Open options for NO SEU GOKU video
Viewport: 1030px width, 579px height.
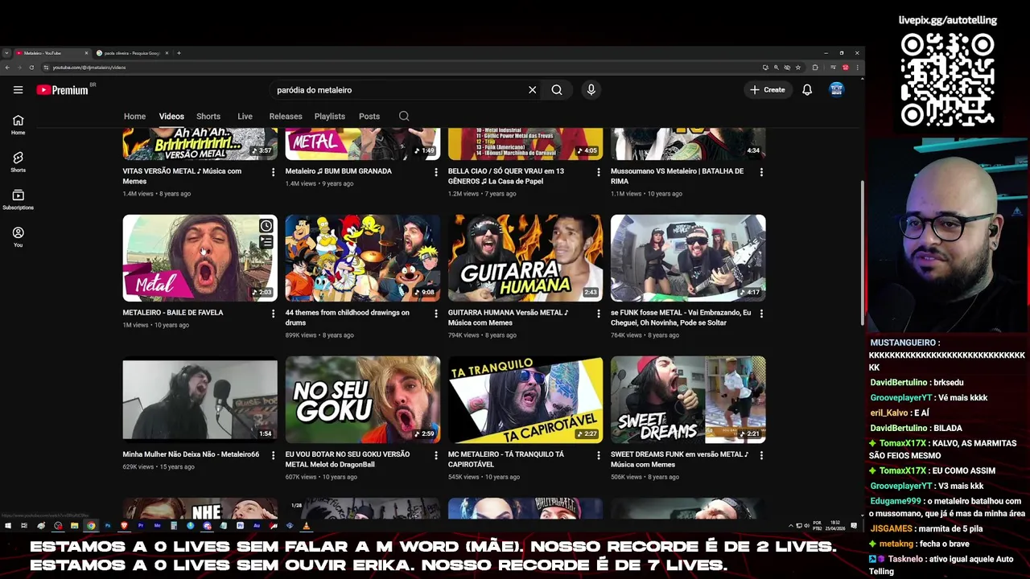436,455
